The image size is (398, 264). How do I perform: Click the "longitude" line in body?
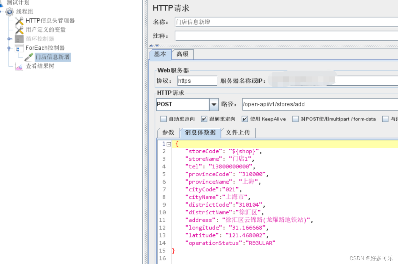(x=227, y=228)
